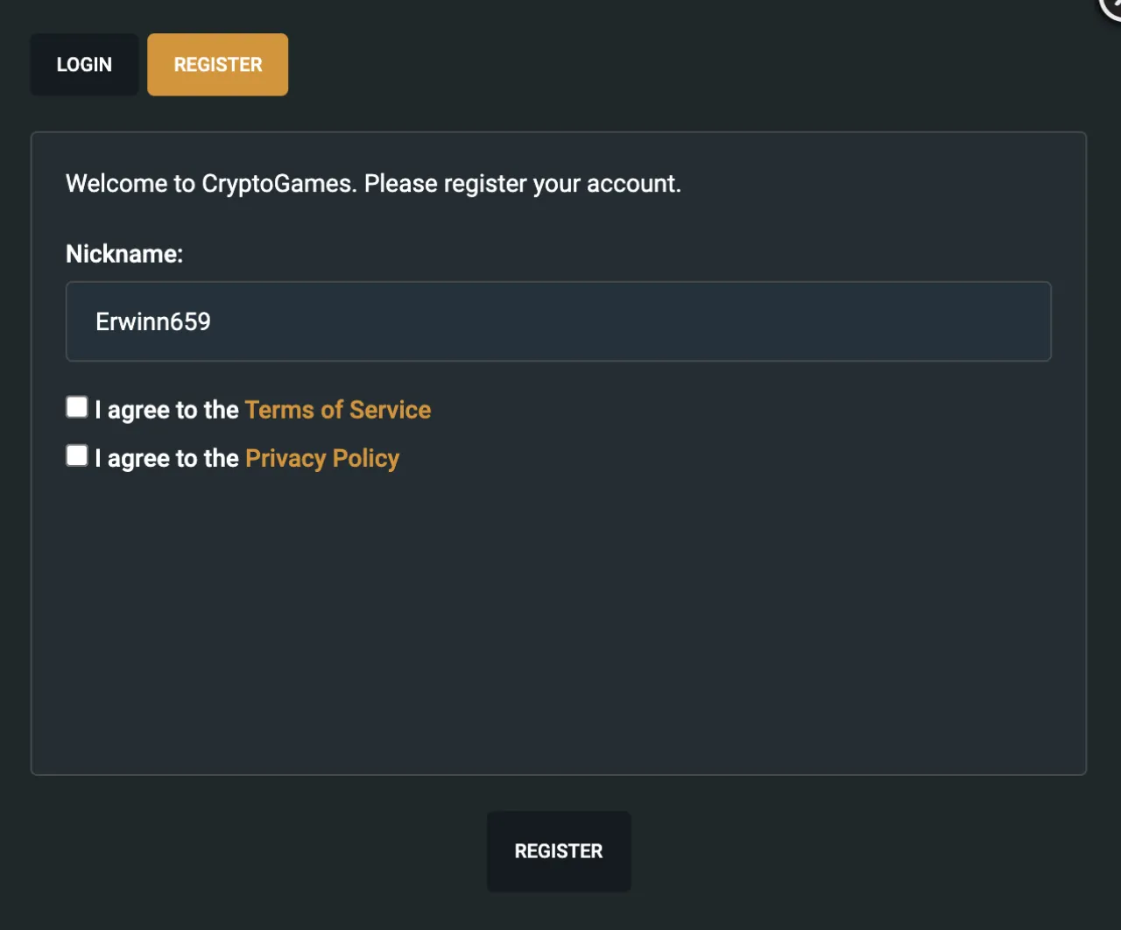Screen dimensions: 1121x930
Task: Tick the Privacy Policy agreement checkbox
Action: point(77,455)
